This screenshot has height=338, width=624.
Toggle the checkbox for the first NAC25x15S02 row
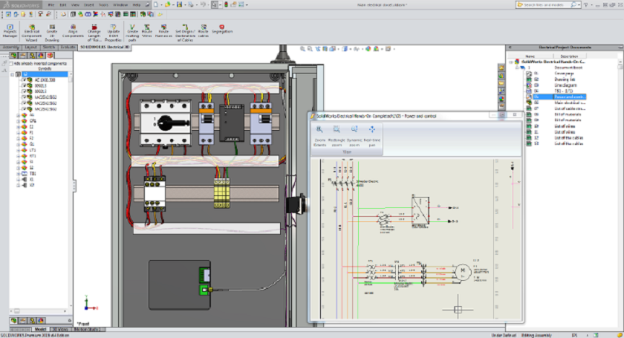point(24,97)
